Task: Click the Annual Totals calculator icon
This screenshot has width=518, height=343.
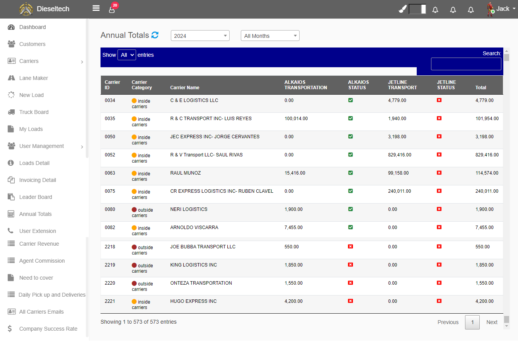Action: pos(11,214)
